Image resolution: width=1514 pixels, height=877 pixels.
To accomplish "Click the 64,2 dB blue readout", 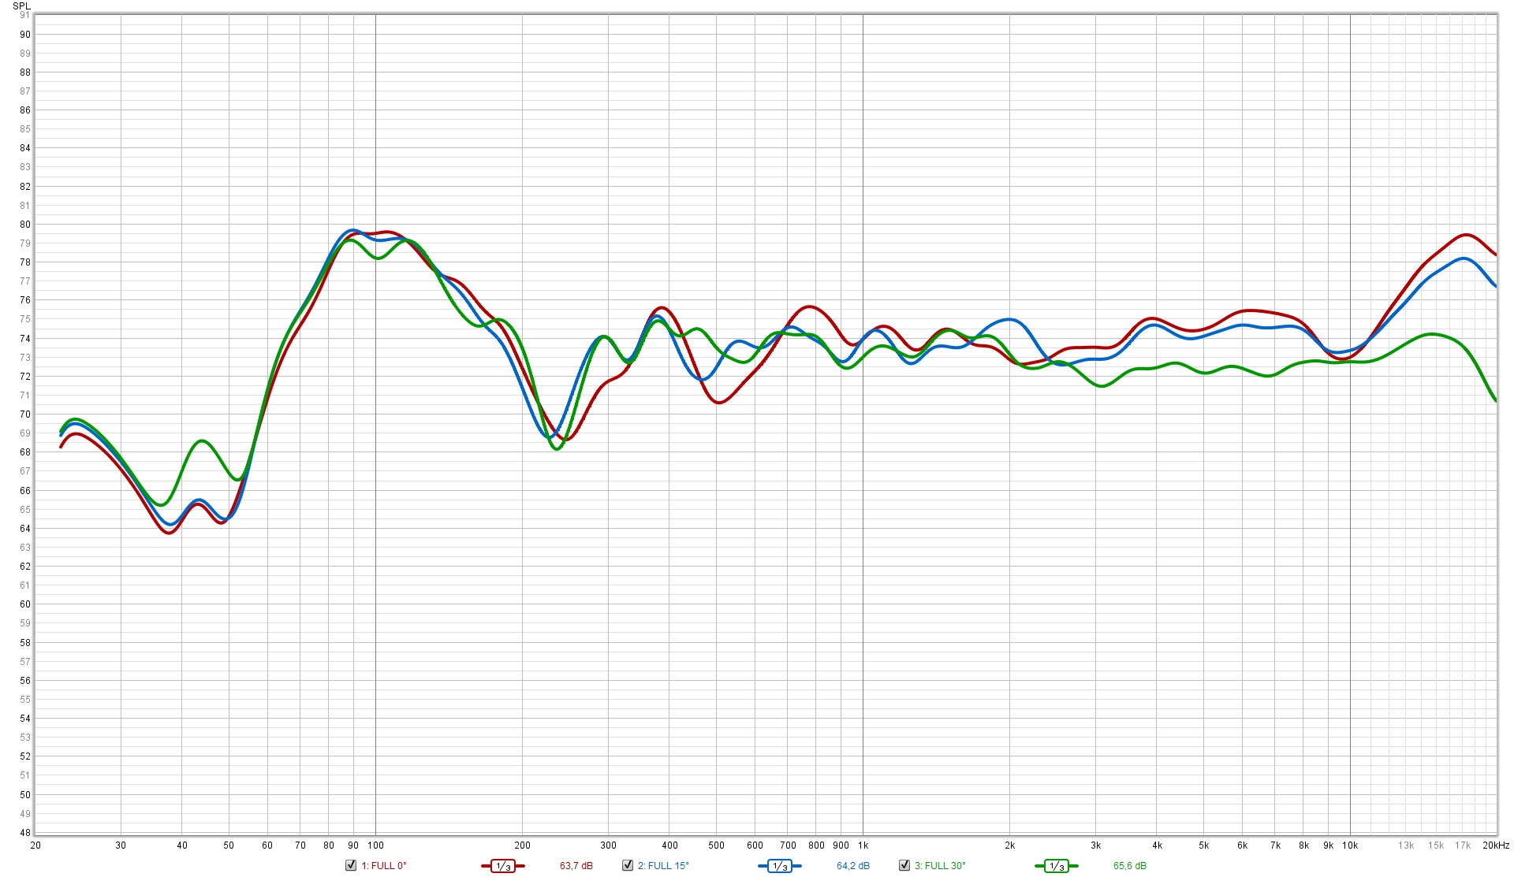I will click(852, 865).
